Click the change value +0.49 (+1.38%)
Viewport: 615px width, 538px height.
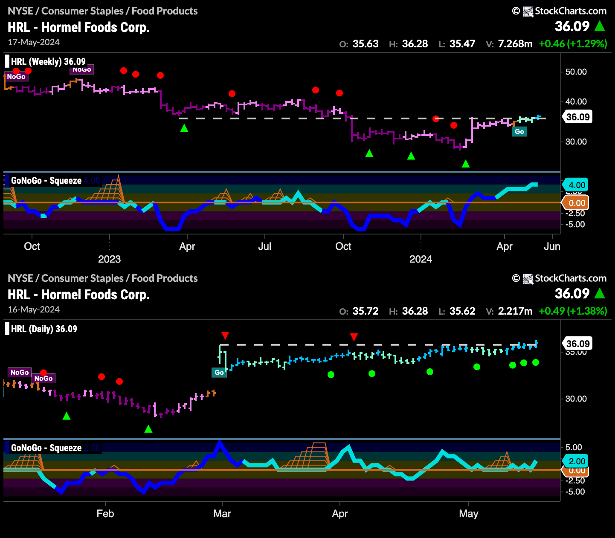[x=573, y=311]
